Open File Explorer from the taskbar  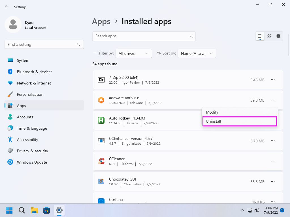tap(34, 210)
